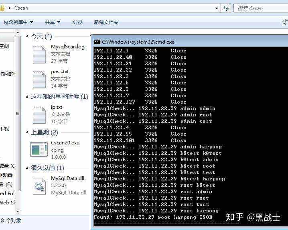288x230 pixels.
Task: Click the Cscan breadcrumb in address bar
Action: click(x=21, y=8)
